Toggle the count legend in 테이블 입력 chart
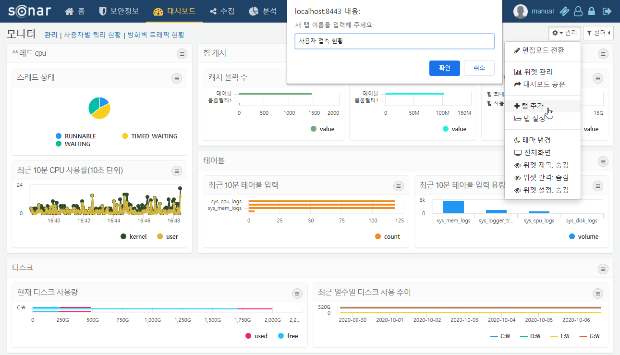This screenshot has width=620, height=355. pos(388,236)
